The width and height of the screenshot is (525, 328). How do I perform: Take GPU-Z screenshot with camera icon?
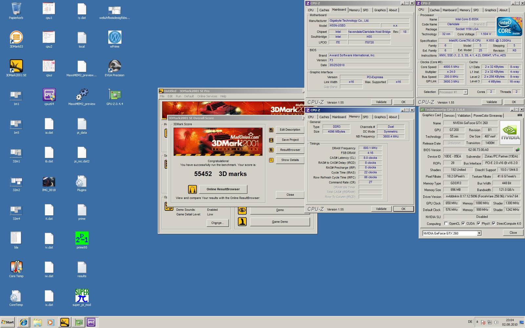tap(520, 115)
